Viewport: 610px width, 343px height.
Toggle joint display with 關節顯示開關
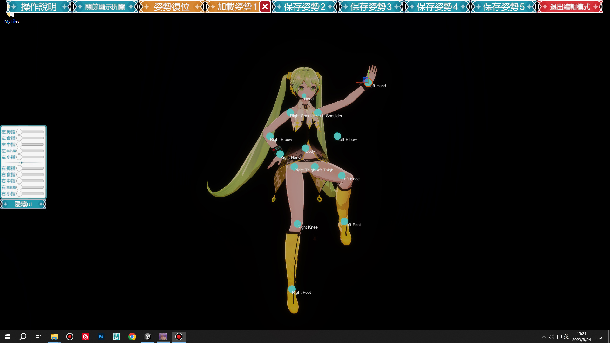pyautogui.click(x=105, y=7)
